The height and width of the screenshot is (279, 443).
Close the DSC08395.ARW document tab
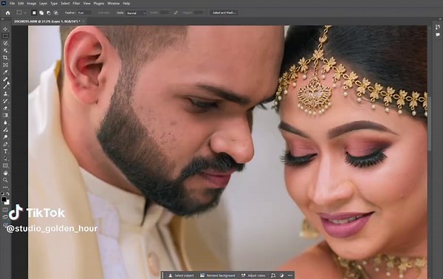point(83,21)
